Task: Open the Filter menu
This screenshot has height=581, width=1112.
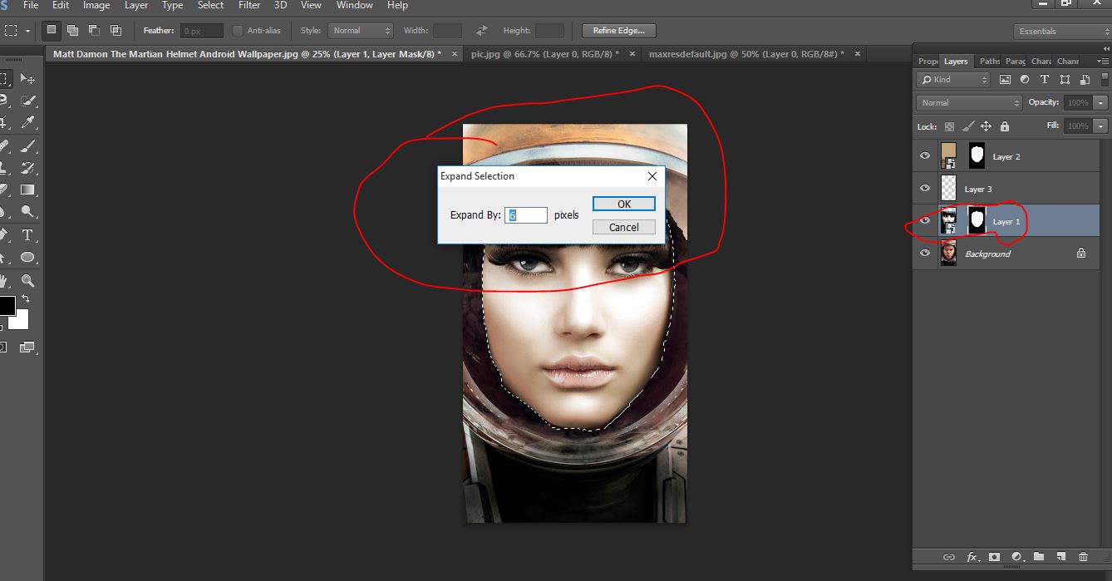Action: (249, 5)
